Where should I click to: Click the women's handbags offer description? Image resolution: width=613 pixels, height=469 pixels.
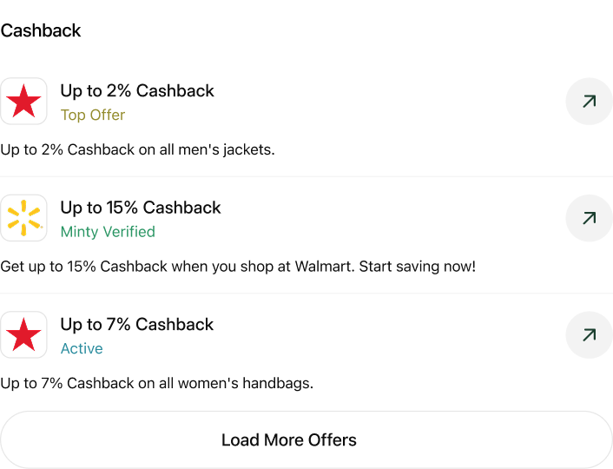156,383
